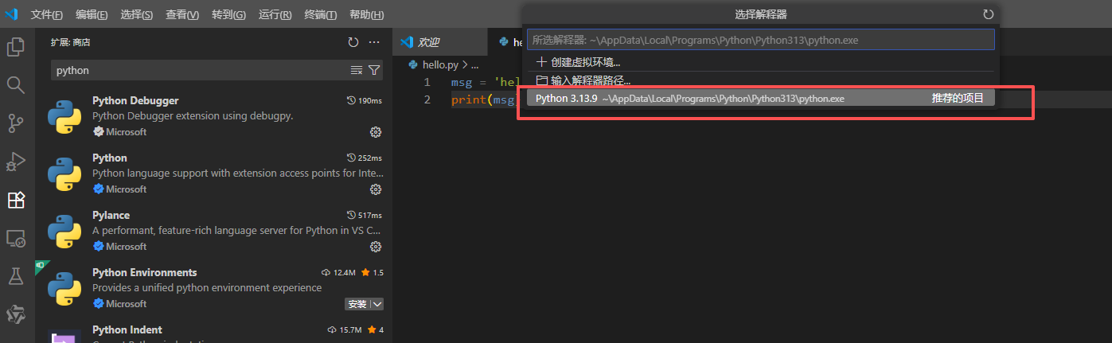Open Pylance manage gear icon

[376, 246]
